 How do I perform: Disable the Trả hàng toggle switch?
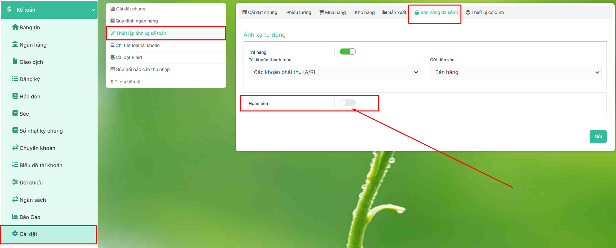[348, 51]
